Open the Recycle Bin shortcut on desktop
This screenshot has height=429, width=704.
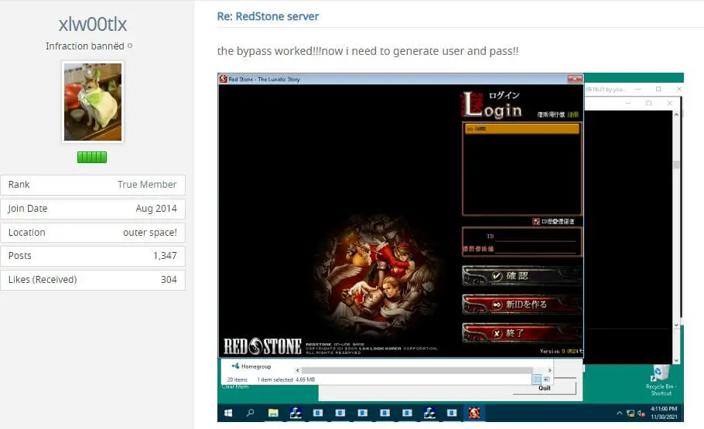pos(659,376)
